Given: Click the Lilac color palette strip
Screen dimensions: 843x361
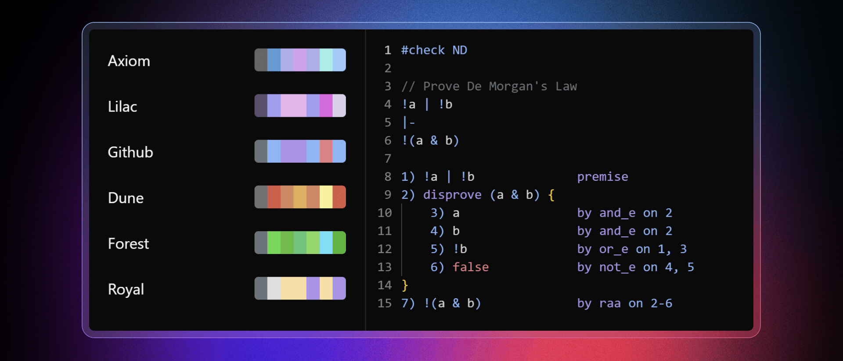Looking at the screenshot, I should pyautogui.click(x=300, y=105).
